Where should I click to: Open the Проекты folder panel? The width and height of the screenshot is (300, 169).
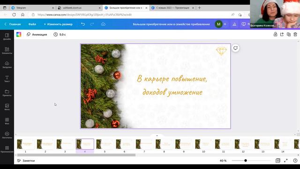click(x=7, y=93)
